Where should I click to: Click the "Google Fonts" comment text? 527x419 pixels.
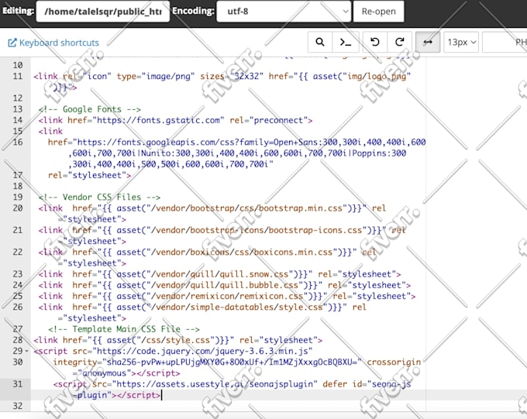pyautogui.click(x=89, y=109)
